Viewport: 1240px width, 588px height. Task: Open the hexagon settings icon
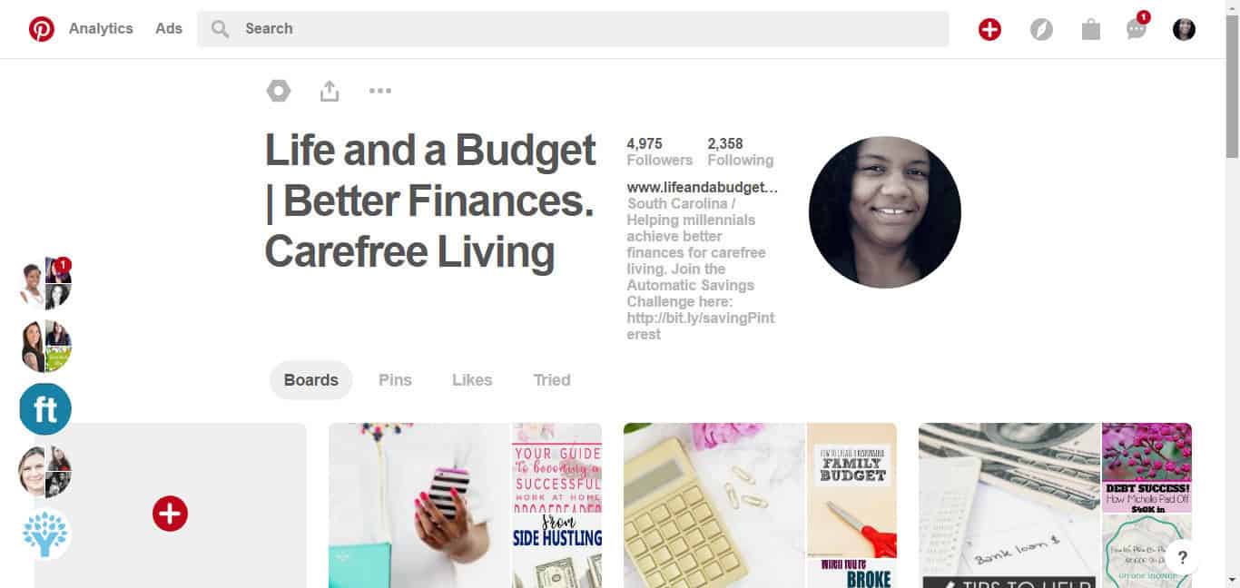tap(278, 91)
